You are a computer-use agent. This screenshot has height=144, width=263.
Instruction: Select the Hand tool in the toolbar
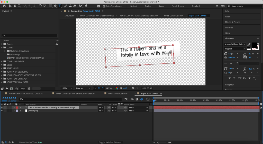(x=15, y=6)
